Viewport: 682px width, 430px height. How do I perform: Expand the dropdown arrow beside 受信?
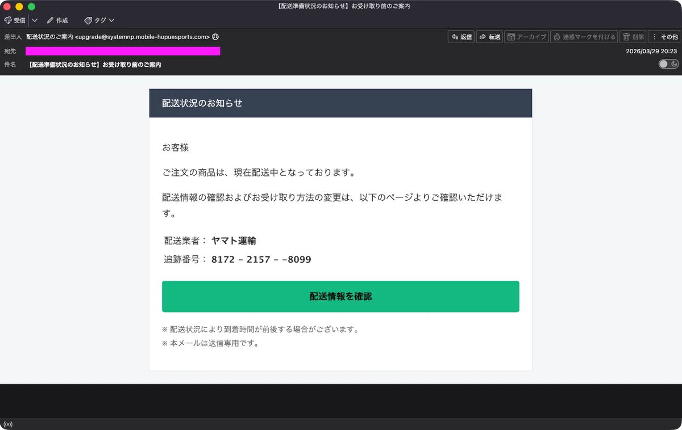pyautogui.click(x=34, y=20)
